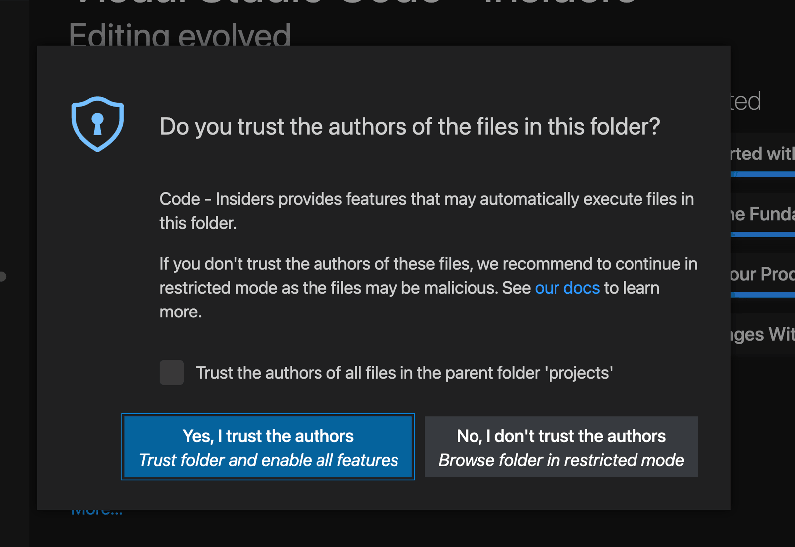Click "Trust folder and enable all features" text

tap(268, 460)
